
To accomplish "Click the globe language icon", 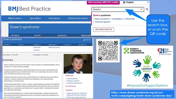I will coord(124,2).
